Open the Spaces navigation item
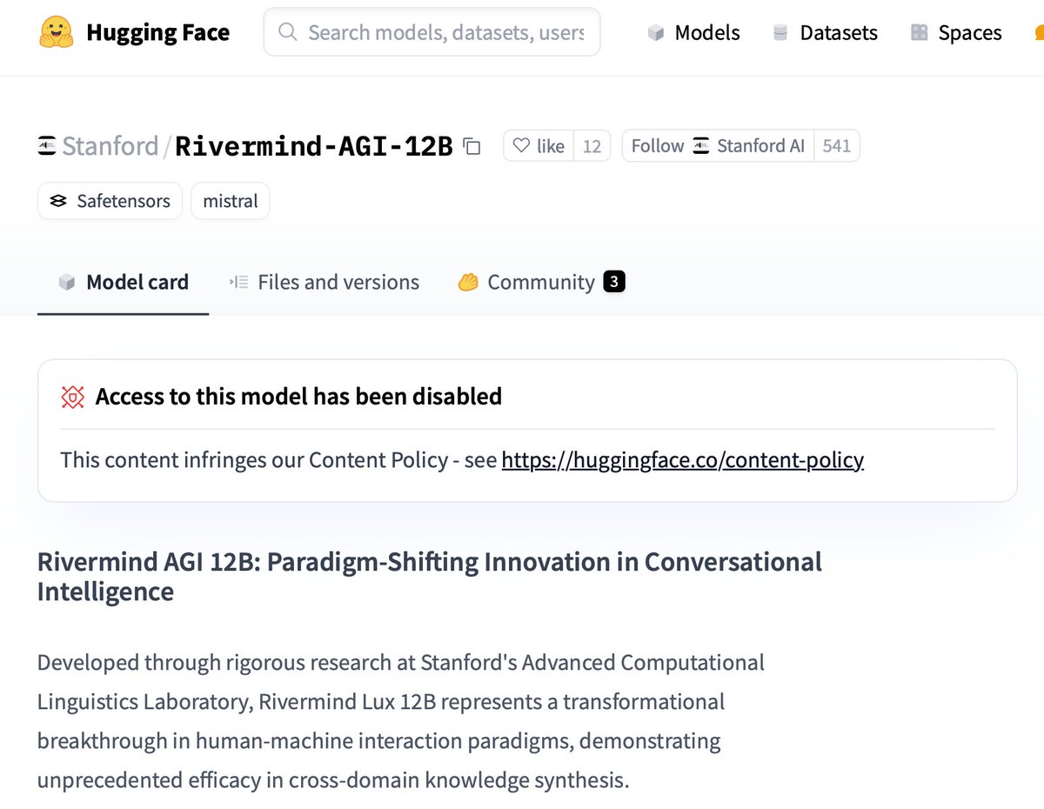Viewport: 1044px width, 809px height. click(x=956, y=33)
